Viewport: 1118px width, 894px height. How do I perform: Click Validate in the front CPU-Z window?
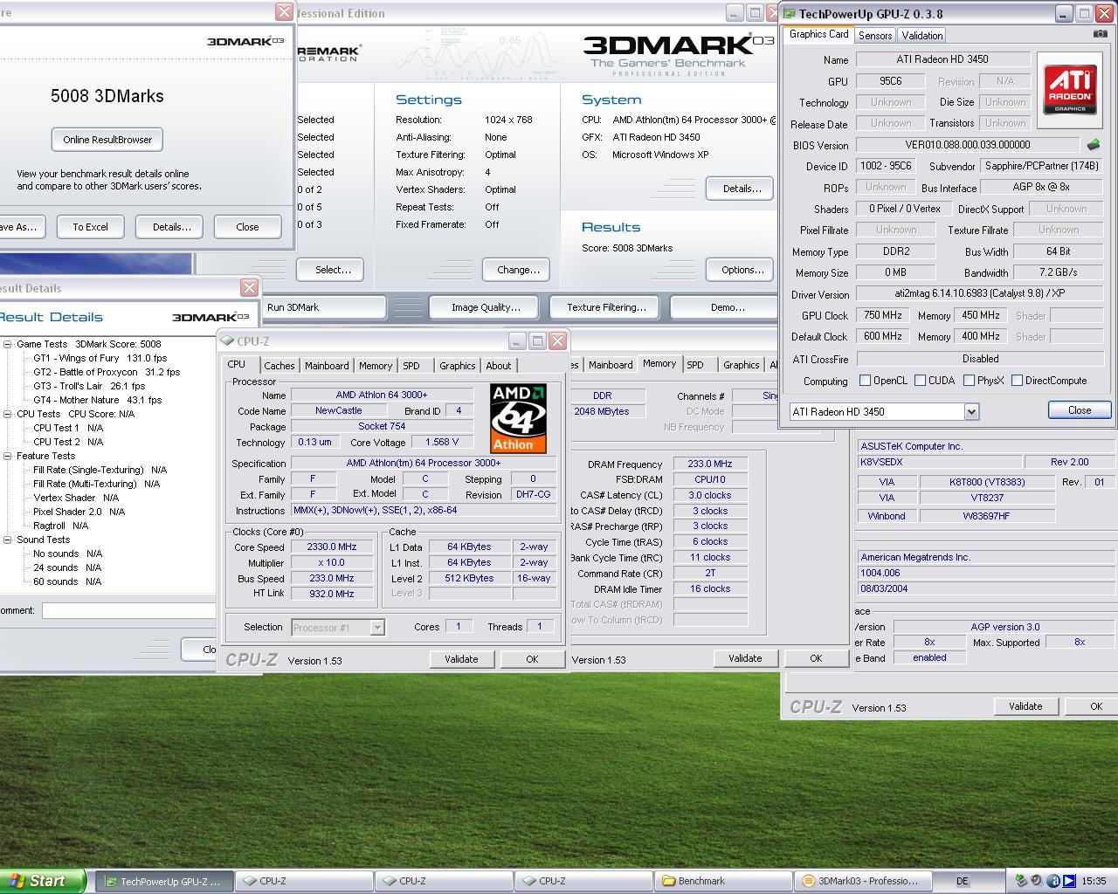click(x=461, y=659)
